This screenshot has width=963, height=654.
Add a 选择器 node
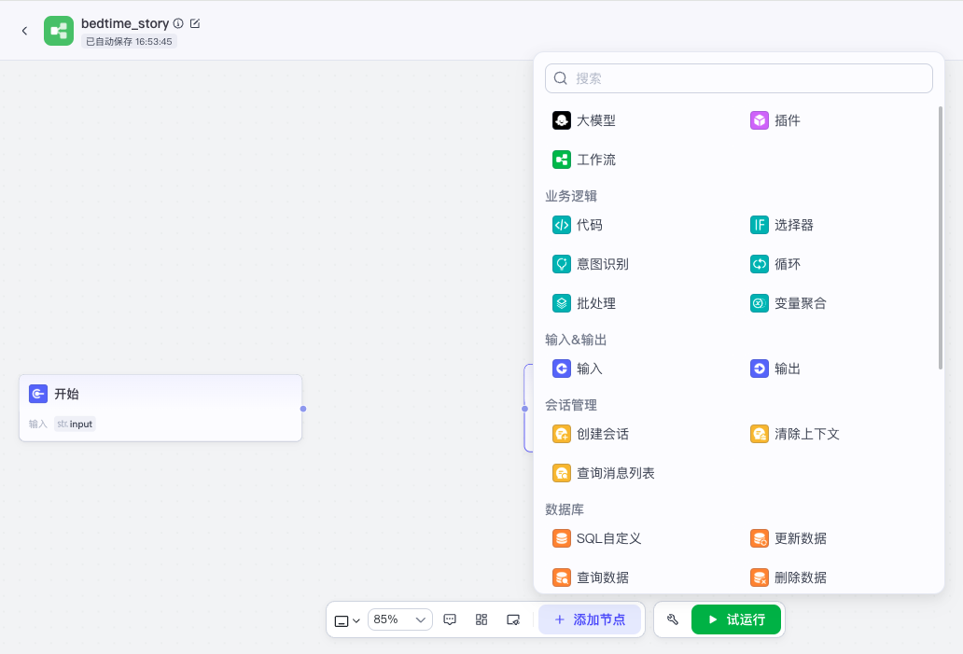pos(781,225)
